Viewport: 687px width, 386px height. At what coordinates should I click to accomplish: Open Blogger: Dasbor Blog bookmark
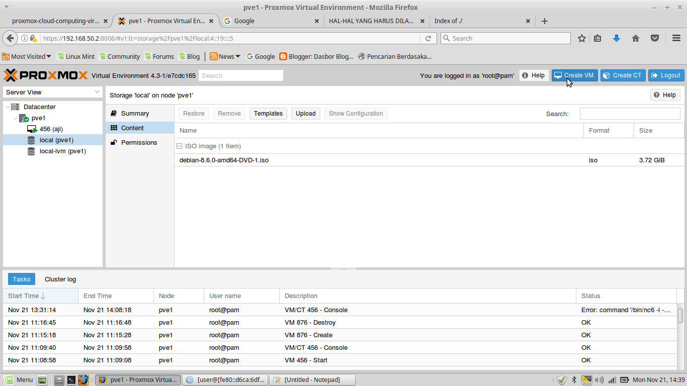pos(316,56)
